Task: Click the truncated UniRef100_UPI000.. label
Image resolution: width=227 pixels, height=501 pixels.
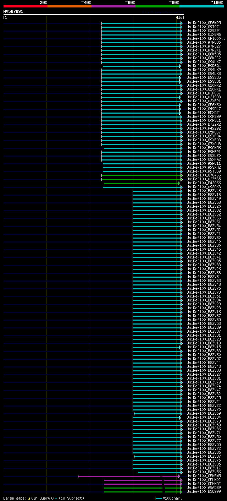Action: tap(206, 38)
